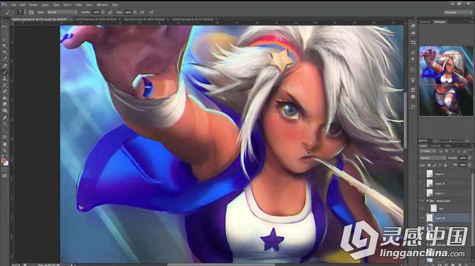Select the Brush tool in toolbox

pyautogui.click(x=4, y=72)
